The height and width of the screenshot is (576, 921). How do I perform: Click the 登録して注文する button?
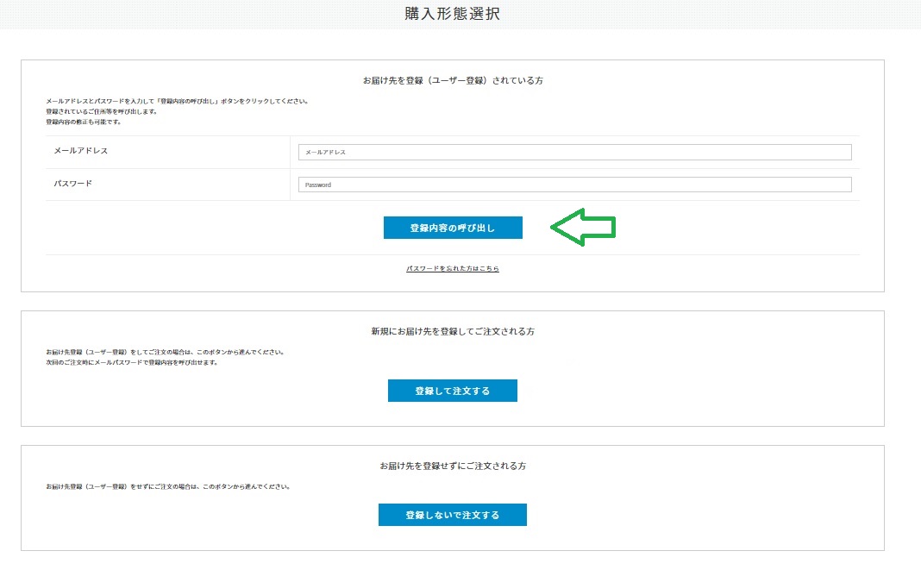[x=453, y=391]
